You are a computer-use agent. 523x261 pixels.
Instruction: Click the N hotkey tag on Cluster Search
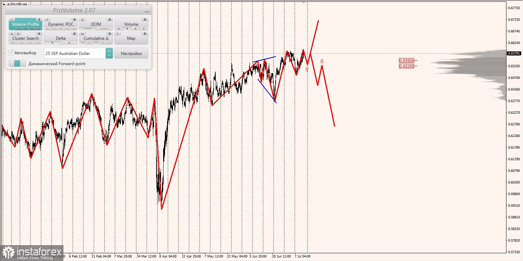point(18,34)
